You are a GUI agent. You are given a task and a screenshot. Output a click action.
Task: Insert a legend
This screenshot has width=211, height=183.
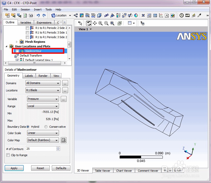click(x=118, y=15)
